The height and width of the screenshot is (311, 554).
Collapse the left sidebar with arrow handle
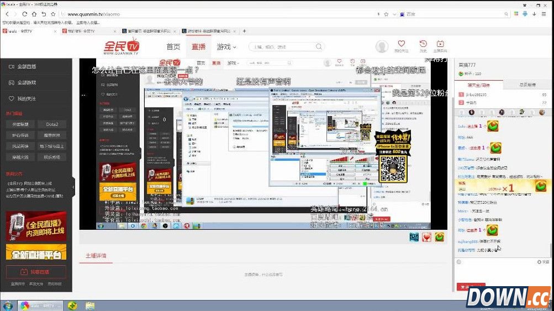point(74,186)
